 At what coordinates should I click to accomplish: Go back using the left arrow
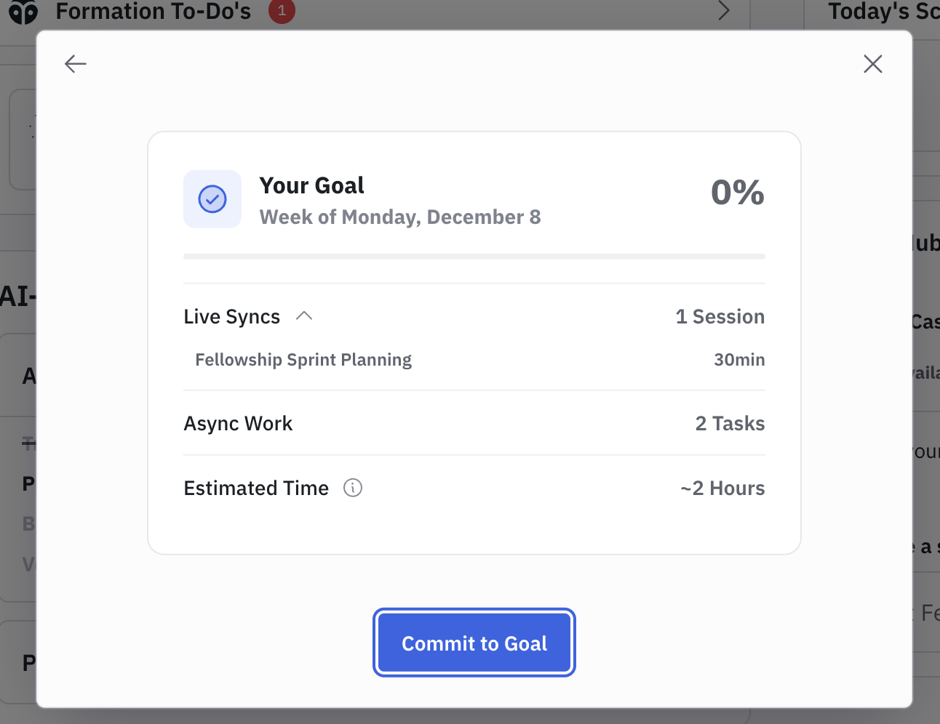pyautogui.click(x=76, y=64)
